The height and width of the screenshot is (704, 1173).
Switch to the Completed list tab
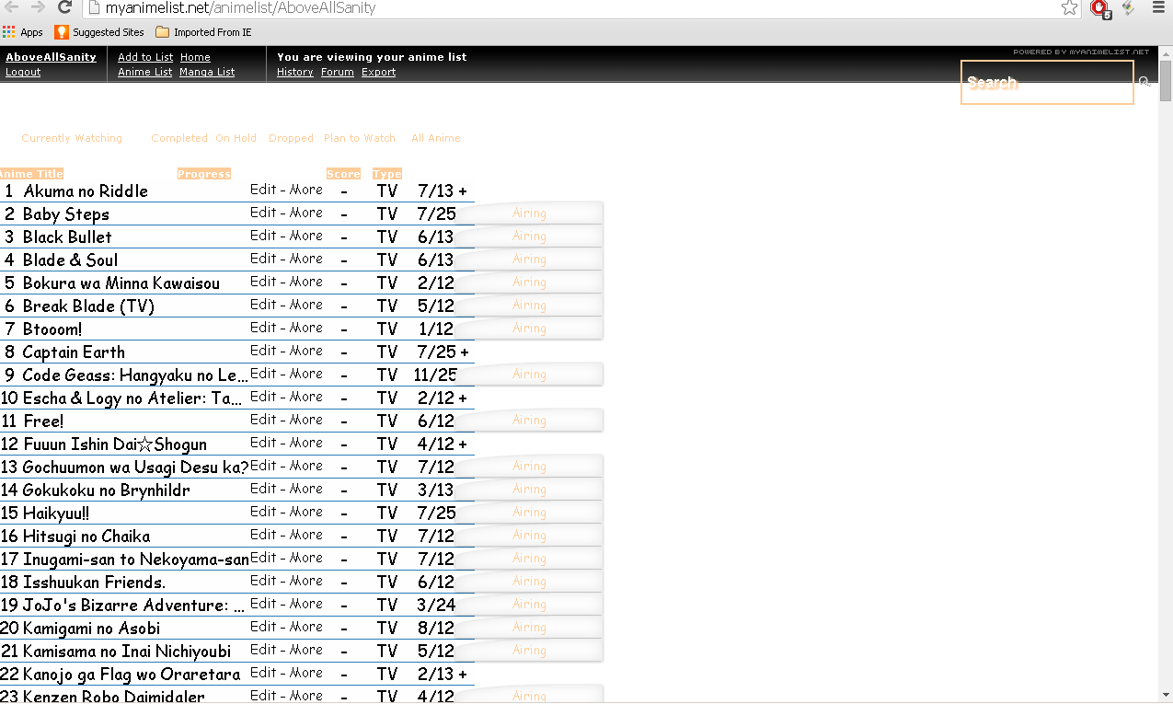(179, 138)
